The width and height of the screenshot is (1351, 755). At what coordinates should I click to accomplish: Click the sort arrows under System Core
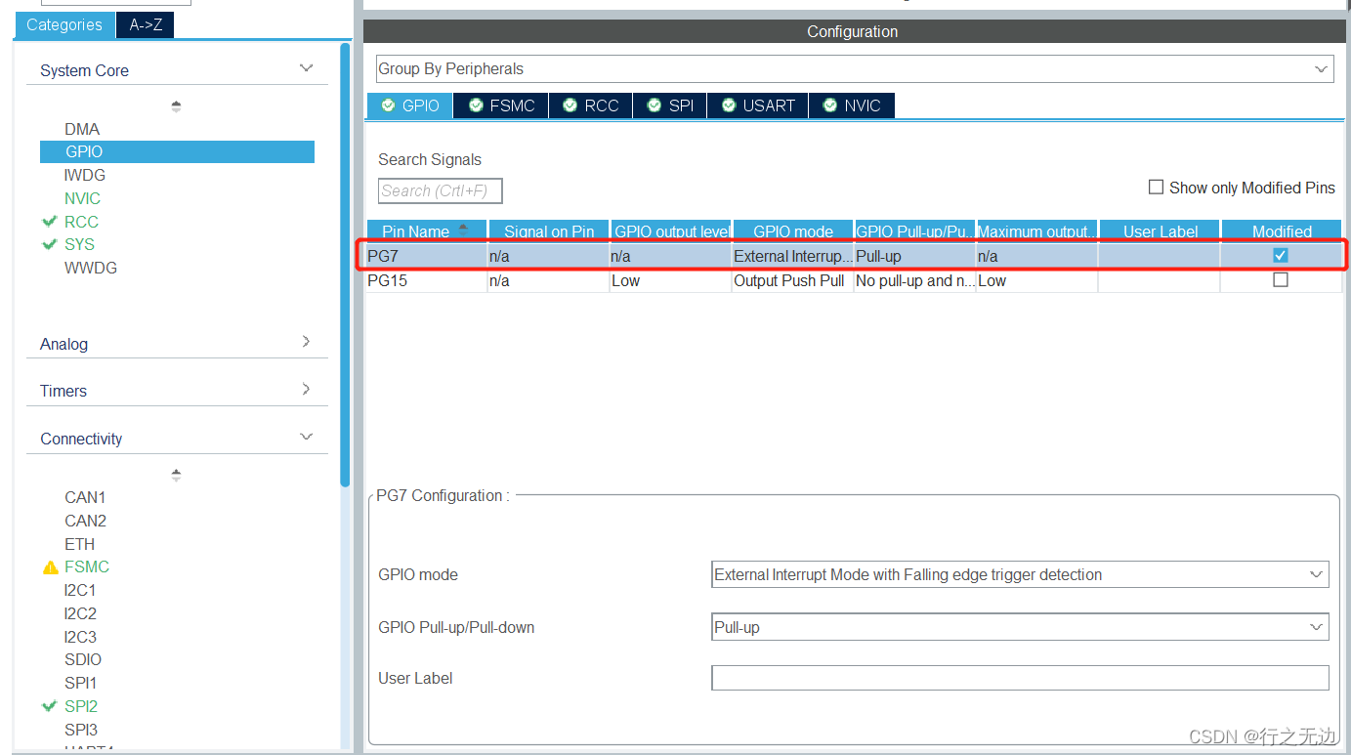pyautogui.click(x=176, y=106)
